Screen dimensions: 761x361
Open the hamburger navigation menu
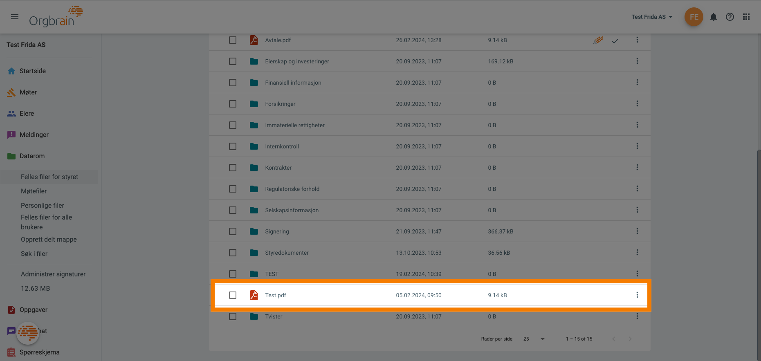15,17
